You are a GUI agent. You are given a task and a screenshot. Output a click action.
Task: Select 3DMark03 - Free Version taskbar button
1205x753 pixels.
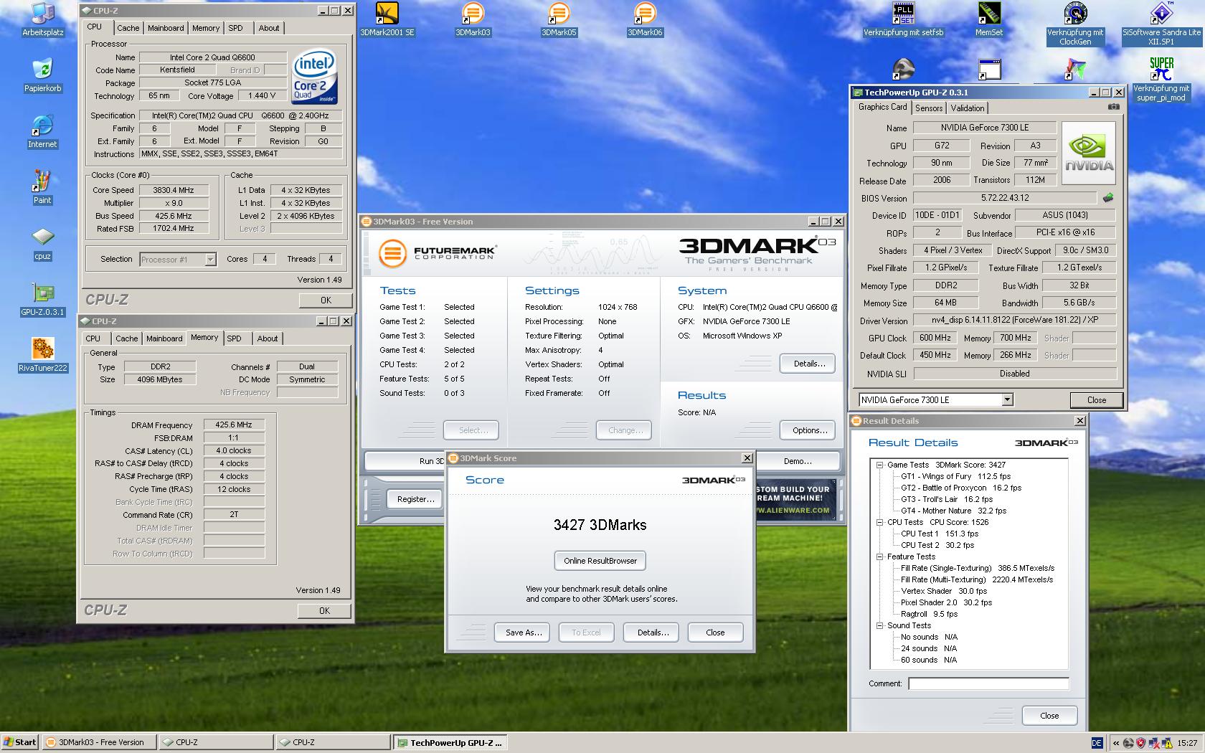[x=100, y=743]
